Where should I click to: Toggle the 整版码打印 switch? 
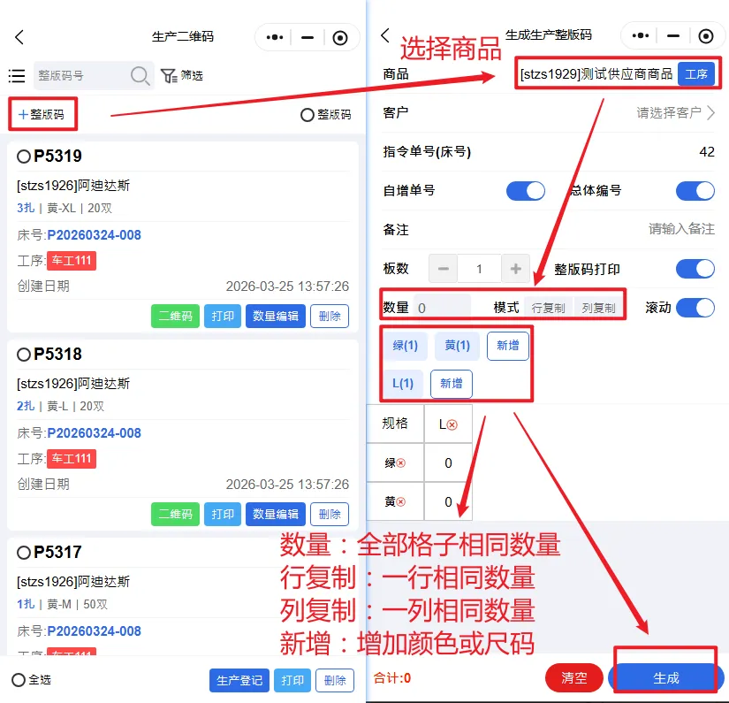tap(695, 269)
